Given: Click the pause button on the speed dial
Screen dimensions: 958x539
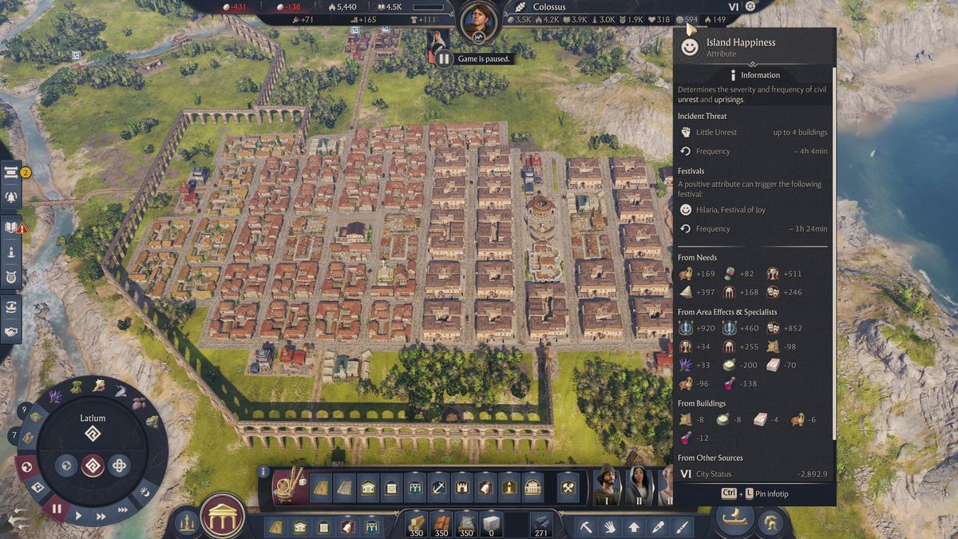Looking at the screenshot, I should (x=57, y=508).
